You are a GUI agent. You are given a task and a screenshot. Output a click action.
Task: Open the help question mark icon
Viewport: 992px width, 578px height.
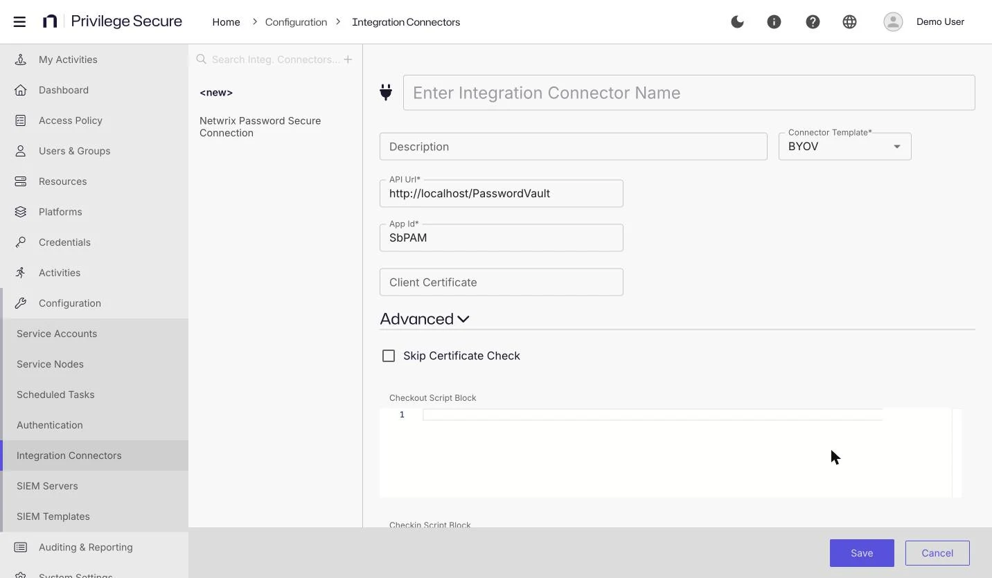tap(813, 21)
